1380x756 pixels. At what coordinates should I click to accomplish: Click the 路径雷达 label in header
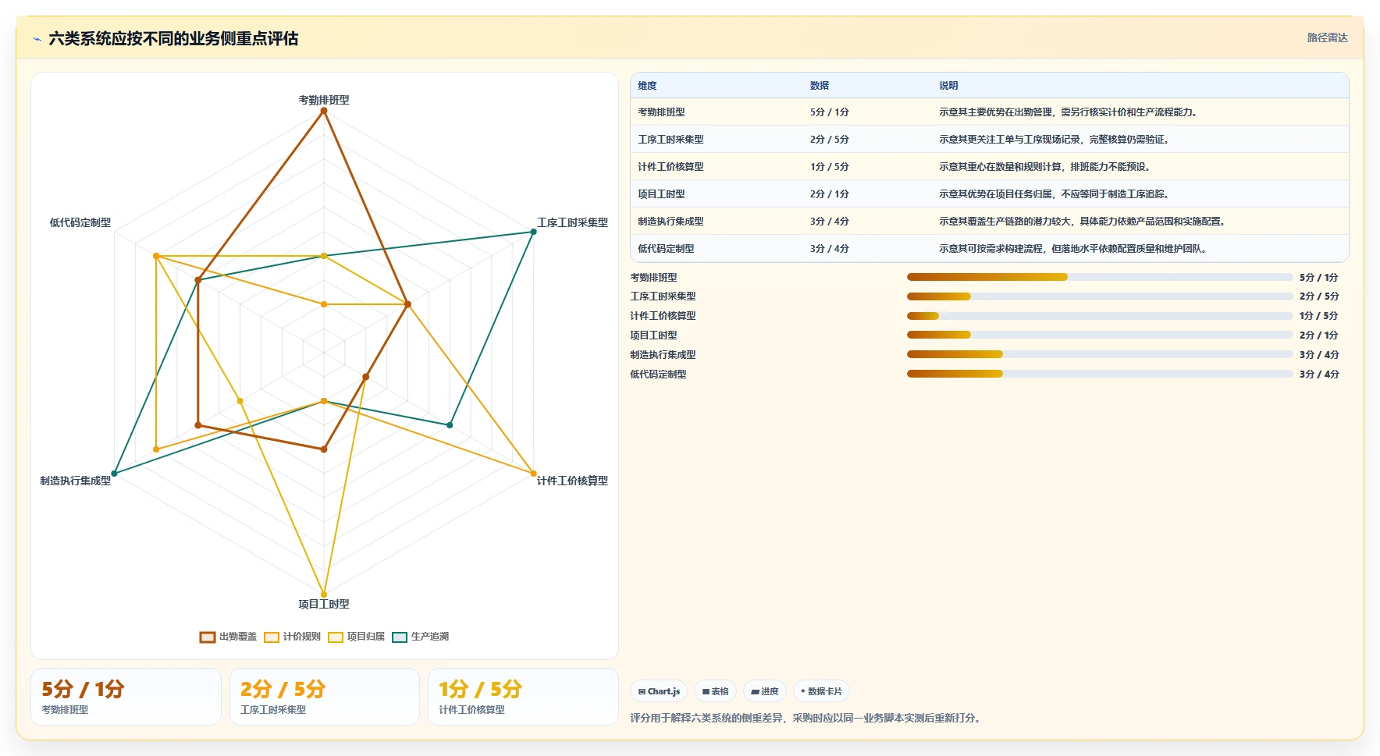(x=1327, y=37)
